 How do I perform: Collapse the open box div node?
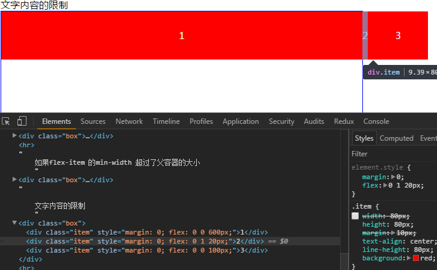coord(14,222)
